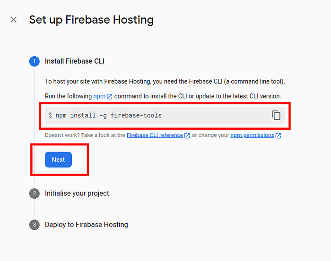Expand the Install Firebase CLI step heading

coord(75,61)
